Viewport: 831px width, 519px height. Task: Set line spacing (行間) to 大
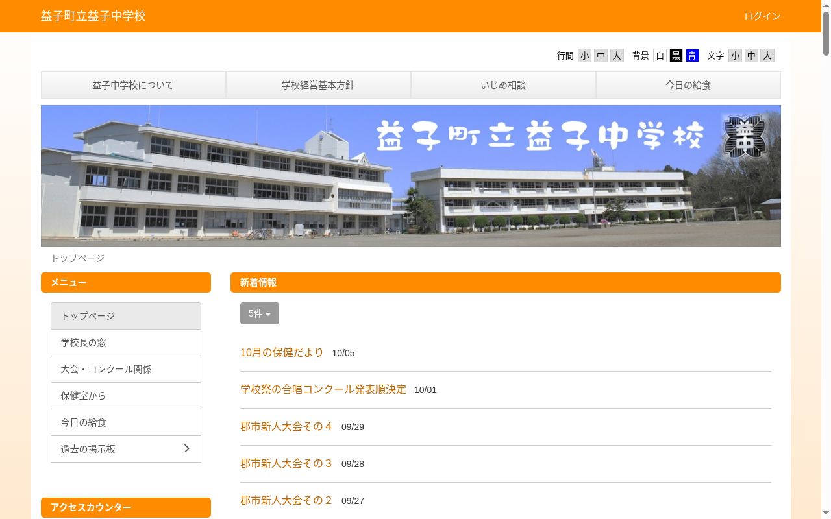617,56
